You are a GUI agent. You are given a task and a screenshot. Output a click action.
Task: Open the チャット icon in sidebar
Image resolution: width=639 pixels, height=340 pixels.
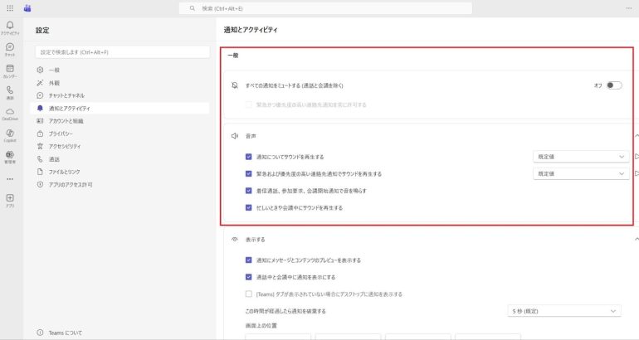click(10, 48)
